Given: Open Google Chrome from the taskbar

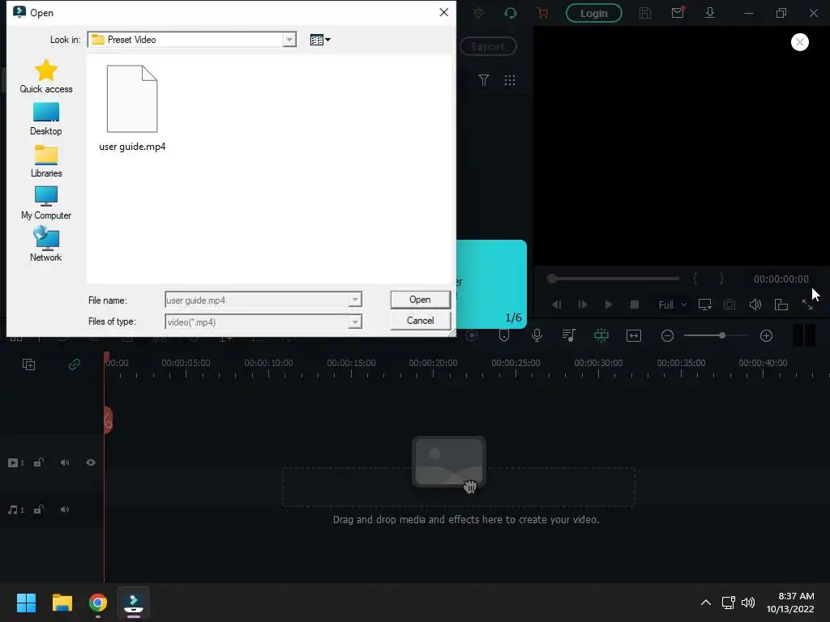Looking at the screenshot, I should coord(97,603).
